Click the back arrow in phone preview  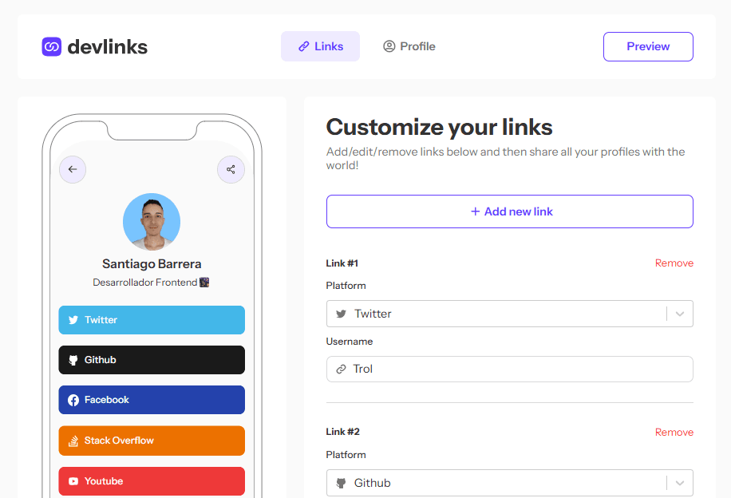point(73,169)
